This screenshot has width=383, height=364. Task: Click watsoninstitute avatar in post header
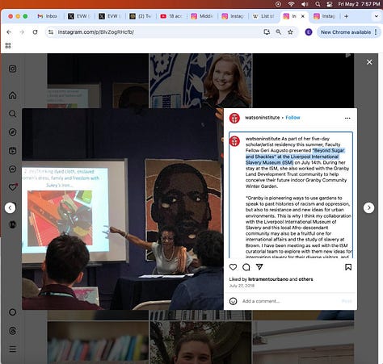pos(234,118)
